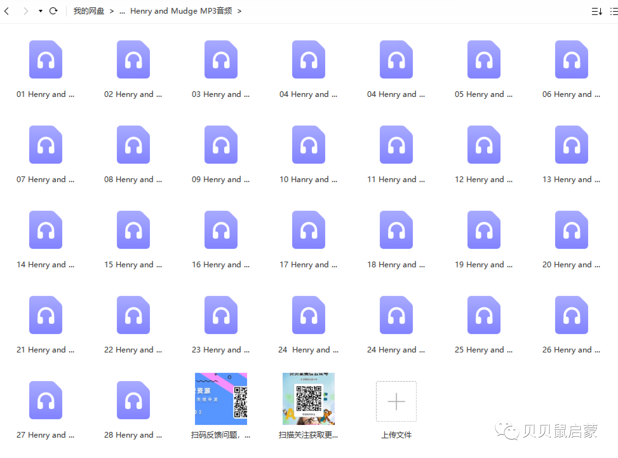Open the 扫描关注获取更 QR image thumbnail
Viewport: 618px width, 458px height.
308,399
